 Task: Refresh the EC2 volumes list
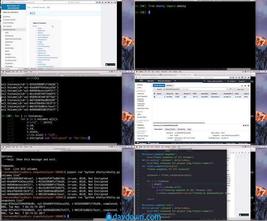point(242,86)
